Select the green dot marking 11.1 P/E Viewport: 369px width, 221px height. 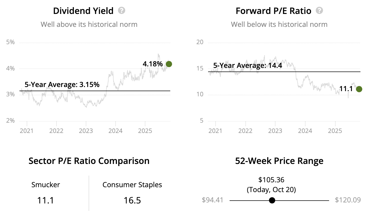tap(359, 89)
